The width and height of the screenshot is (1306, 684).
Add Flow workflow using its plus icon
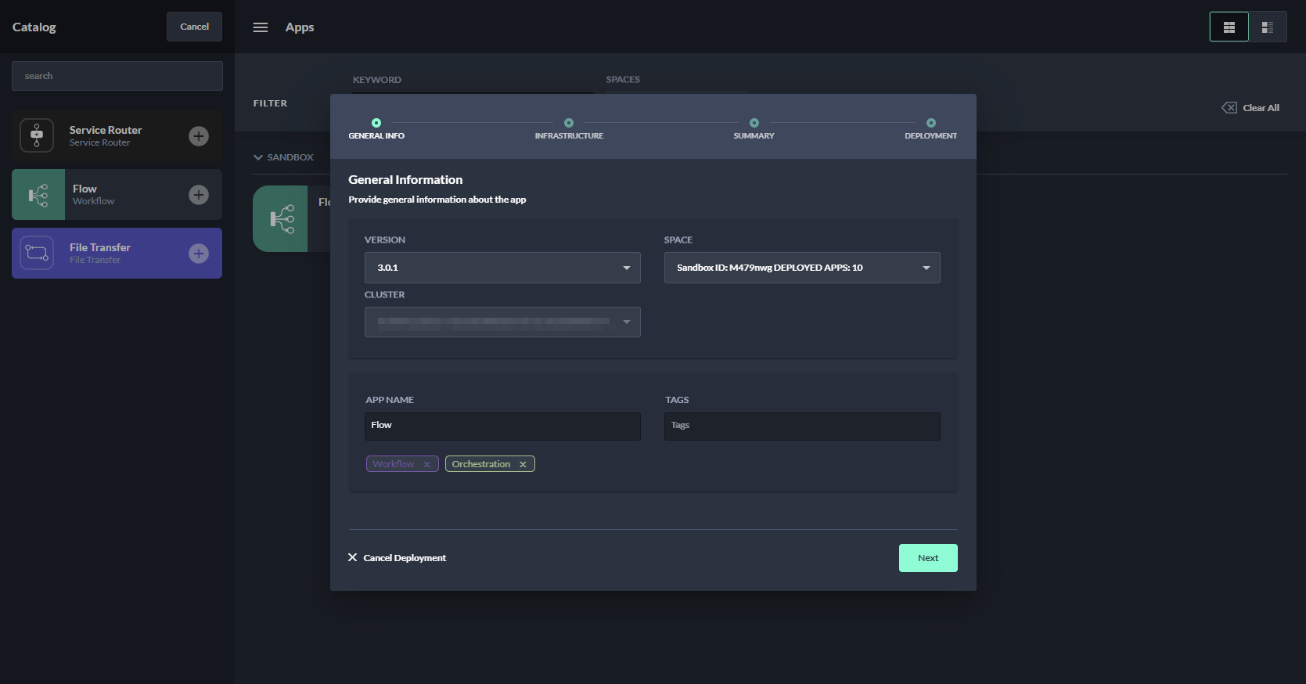pos(199,195)
